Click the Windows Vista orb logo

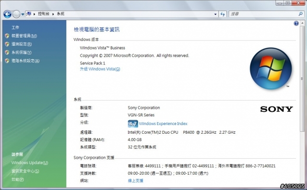point(271,68)
